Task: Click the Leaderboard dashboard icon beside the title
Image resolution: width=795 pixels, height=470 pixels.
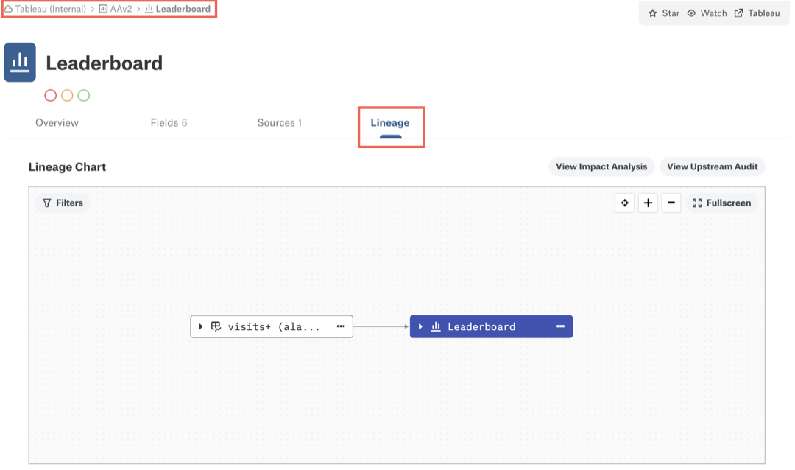Action: [20, 63]
